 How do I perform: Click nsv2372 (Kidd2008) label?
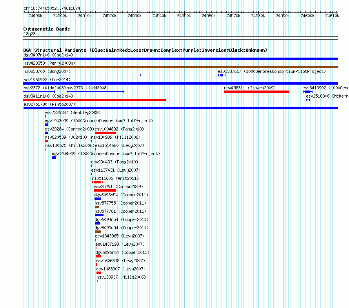[x=45, y=88]
